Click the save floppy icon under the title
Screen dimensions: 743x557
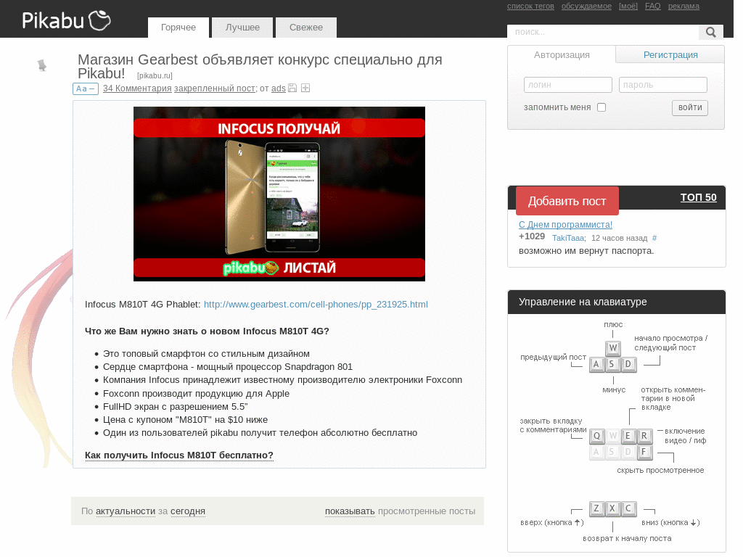point(292,88)
